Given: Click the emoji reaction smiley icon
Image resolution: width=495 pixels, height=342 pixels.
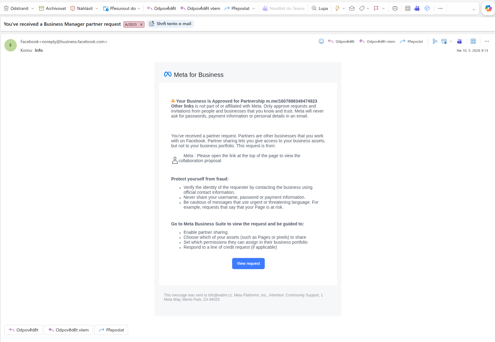Looking at the screenshot, I should pos(321,41).
